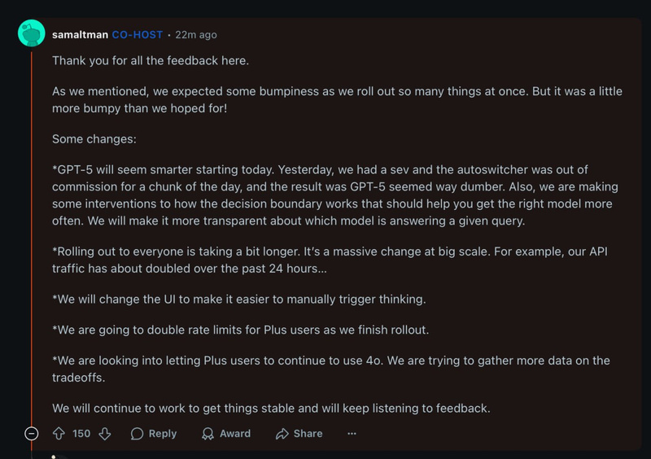Click the 'Thank you for all the feedback' line
The height and width of the screenshot is (459, 651).
pos(151,60)
